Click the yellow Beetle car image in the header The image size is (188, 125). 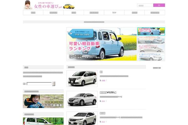(69, 6)
